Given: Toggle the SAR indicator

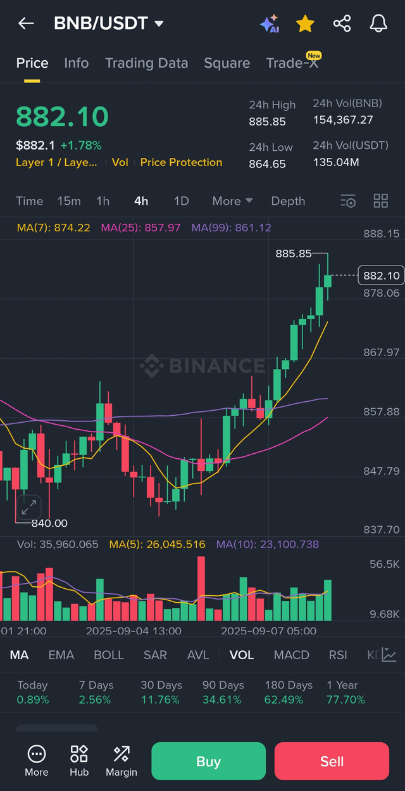Looking at the screenshot, I should point(155,655).
